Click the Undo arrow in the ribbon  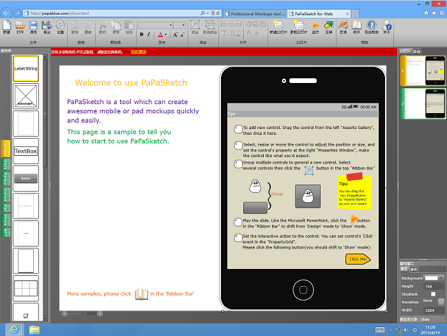tap(75, 27)
